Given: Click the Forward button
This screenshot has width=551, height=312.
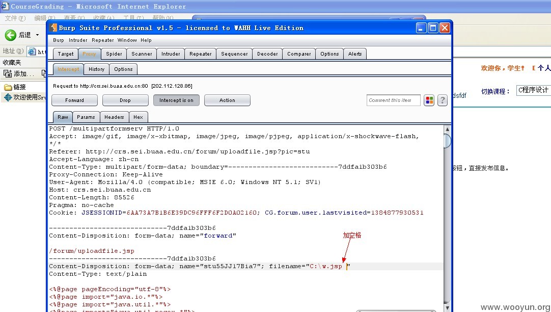Looking at the screenshot, I should point(74,100).
